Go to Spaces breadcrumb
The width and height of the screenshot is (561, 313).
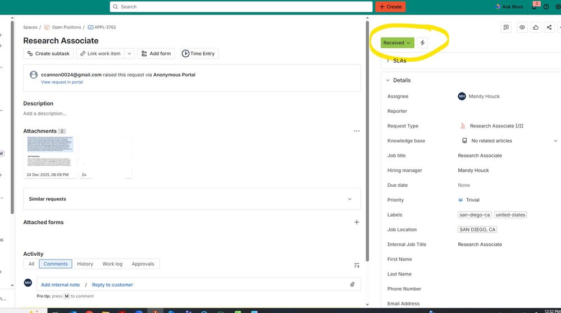[x=30, y=27]
